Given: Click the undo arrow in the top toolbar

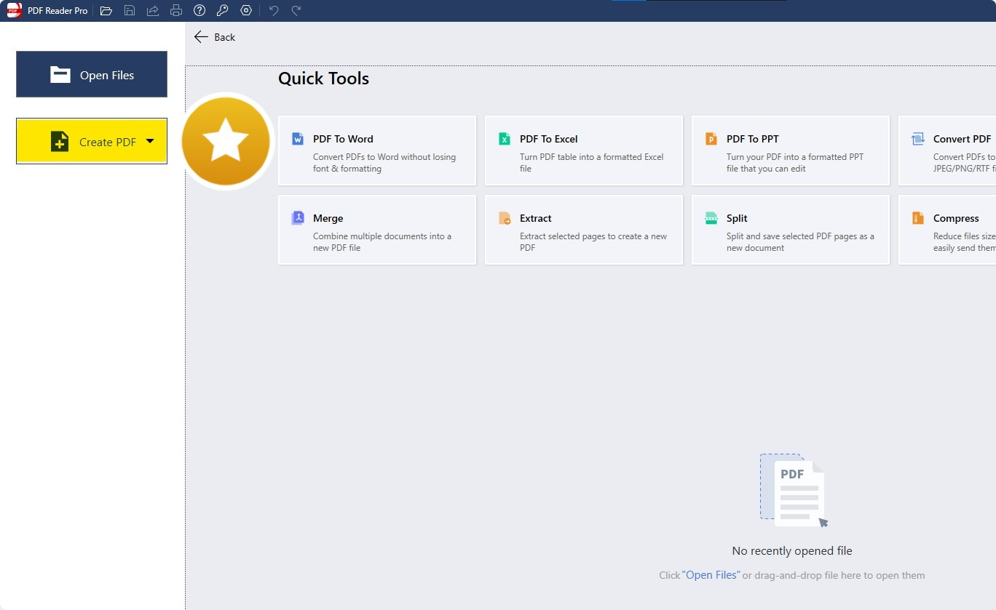Looking at the screenshot, I should pyautogui.click(x=274, y=11).
